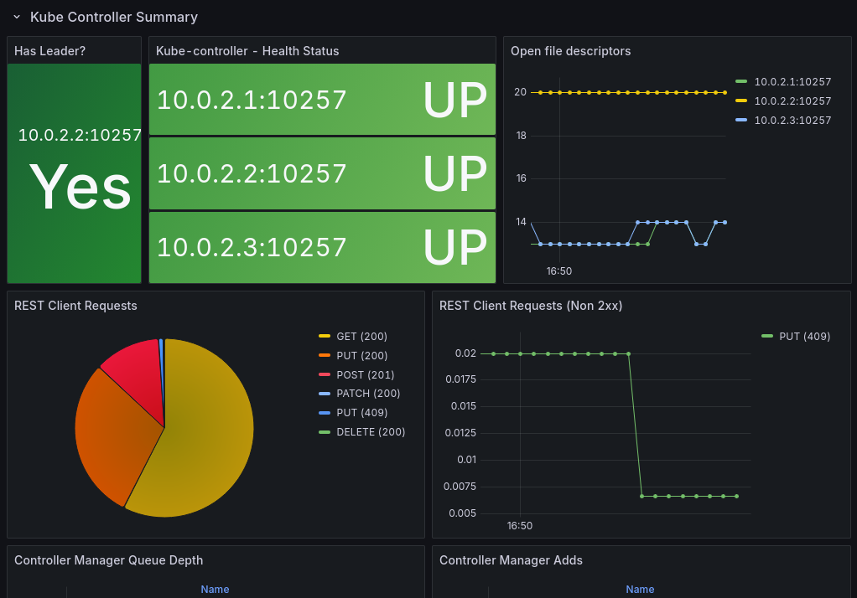Open the Open file descriptors panel title menu
This screenshot has height=598, width=857.
pos(570,51)
